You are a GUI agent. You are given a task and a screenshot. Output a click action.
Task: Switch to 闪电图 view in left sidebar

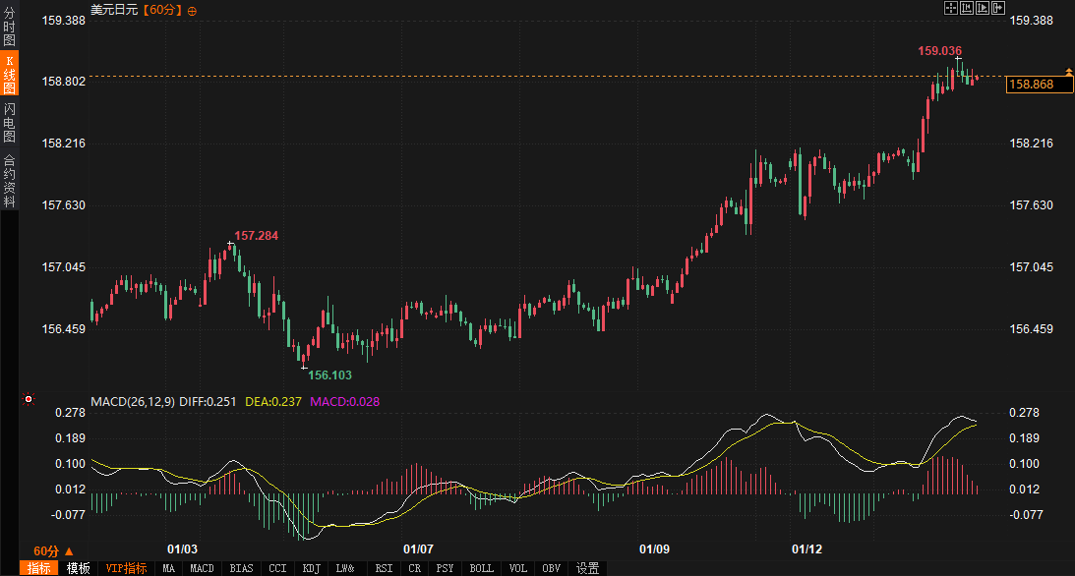(9, 123)
